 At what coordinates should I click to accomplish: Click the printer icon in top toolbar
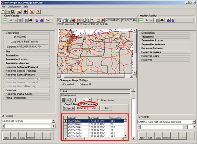click(25, 12)
